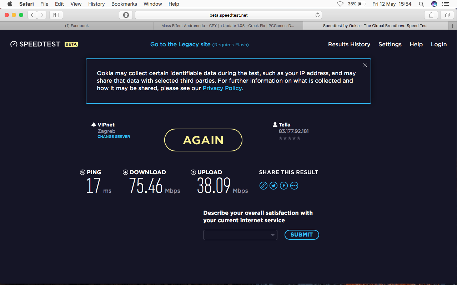Open the Safari menu
457x285 pixels.
click(x=26, y=4)
